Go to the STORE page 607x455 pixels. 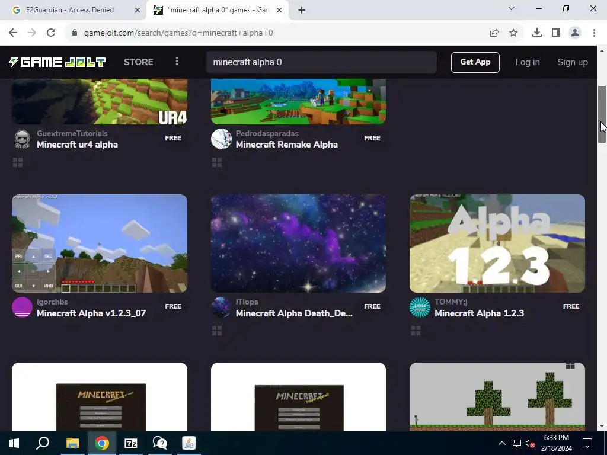[x=139, y=62]
